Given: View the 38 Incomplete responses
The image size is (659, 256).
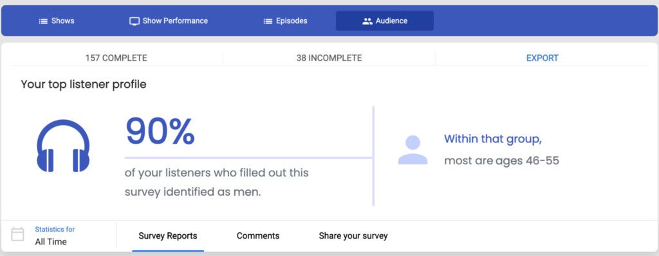Looking at the screenshot, I should (329, 58).
